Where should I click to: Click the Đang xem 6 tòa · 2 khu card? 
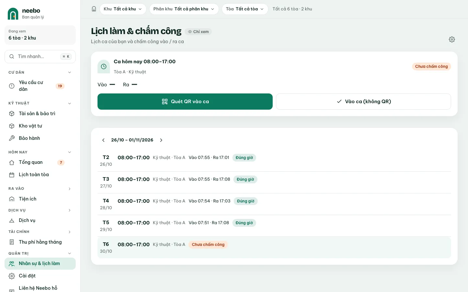coord(40,35)
